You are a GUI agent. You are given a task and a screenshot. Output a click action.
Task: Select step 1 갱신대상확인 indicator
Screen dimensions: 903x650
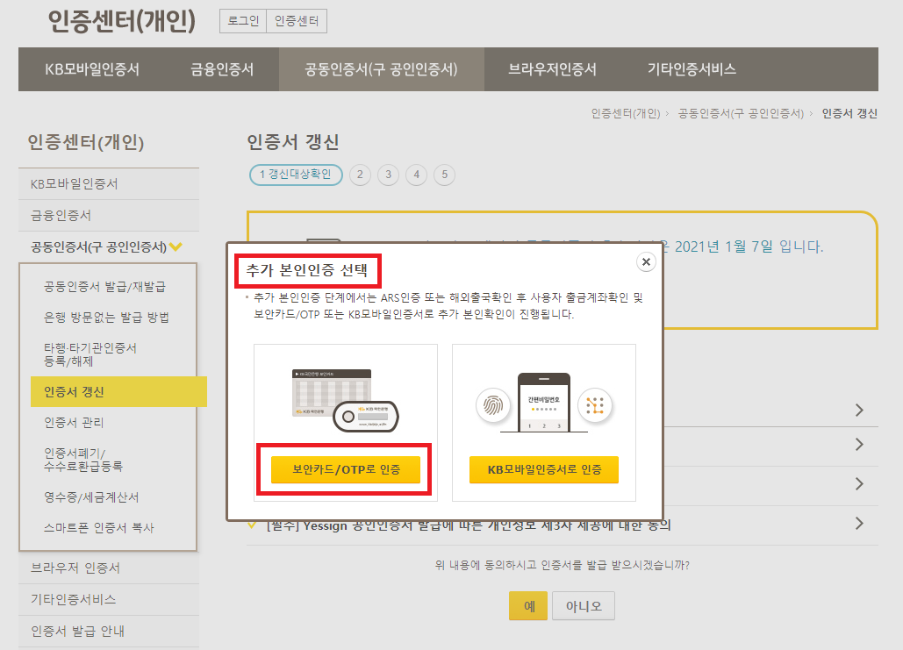[296, 175]
